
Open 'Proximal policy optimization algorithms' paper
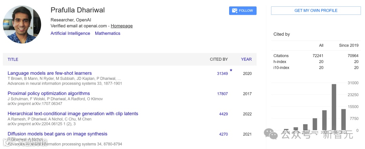(x=49, y=93)
